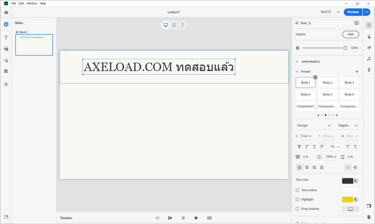
Task: Click the opacity slider handle
Action: click(345, 48)
